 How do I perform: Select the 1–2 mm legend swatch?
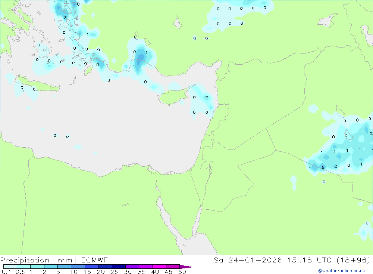coord(37,267)
